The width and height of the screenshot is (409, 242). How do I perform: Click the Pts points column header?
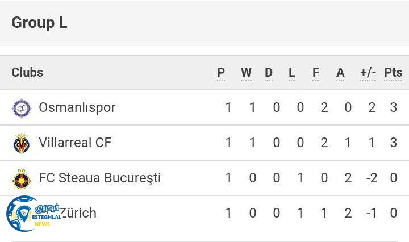coord(393,73)
